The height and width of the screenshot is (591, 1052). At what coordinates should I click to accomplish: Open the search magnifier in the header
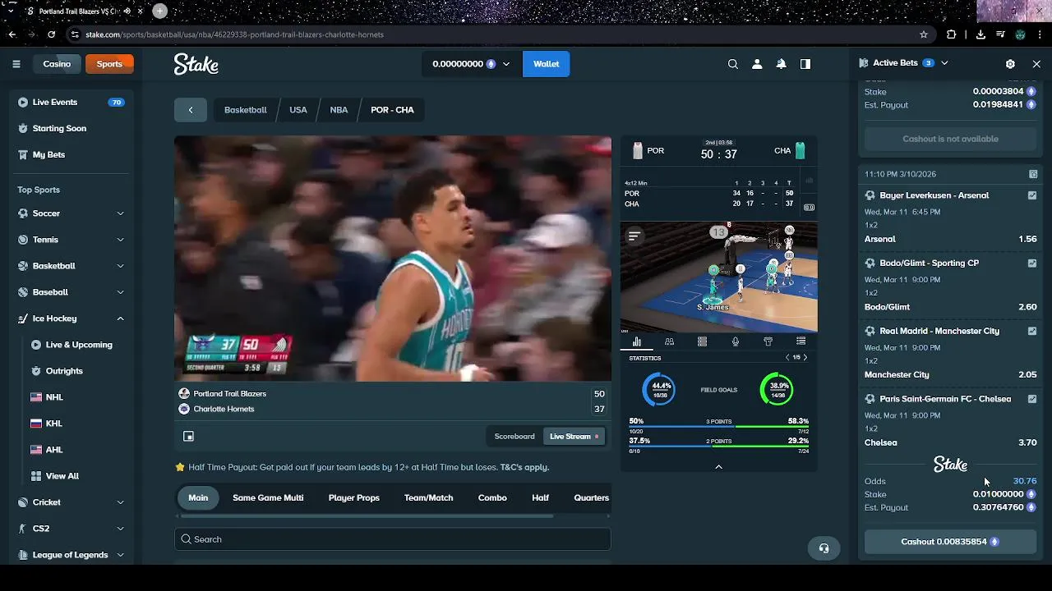[733, 64]
